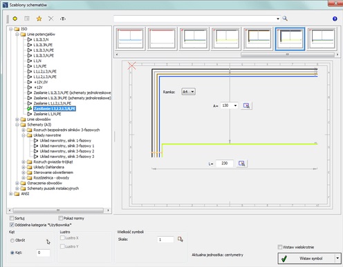Open the search field dropdown arrow
Image resolution: width=343 pixels, height=267 pixels.
[278, 19]
